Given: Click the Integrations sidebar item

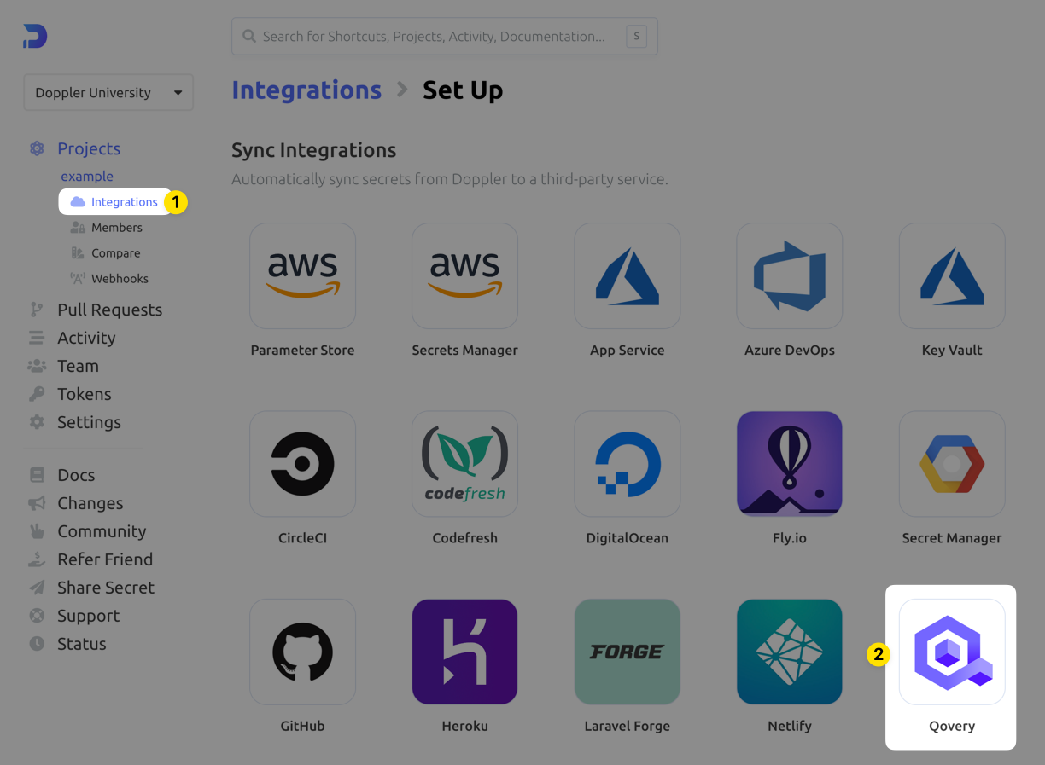Looking at the screenshot, I should click(x=114, y=202).
